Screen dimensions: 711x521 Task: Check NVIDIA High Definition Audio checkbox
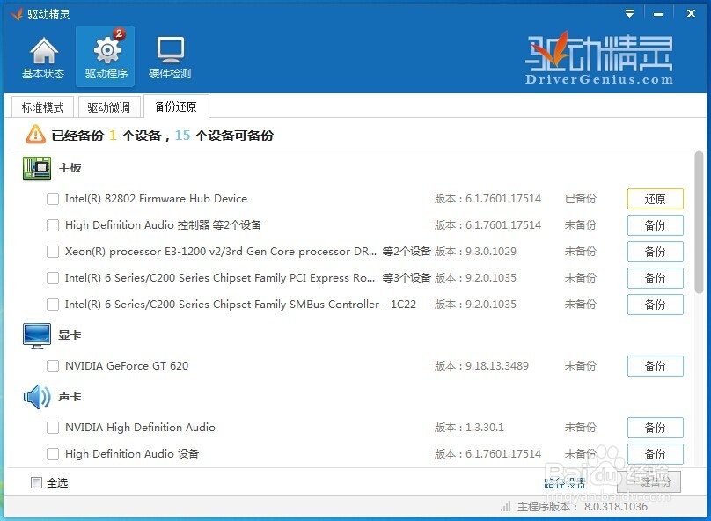pos(53,428)
